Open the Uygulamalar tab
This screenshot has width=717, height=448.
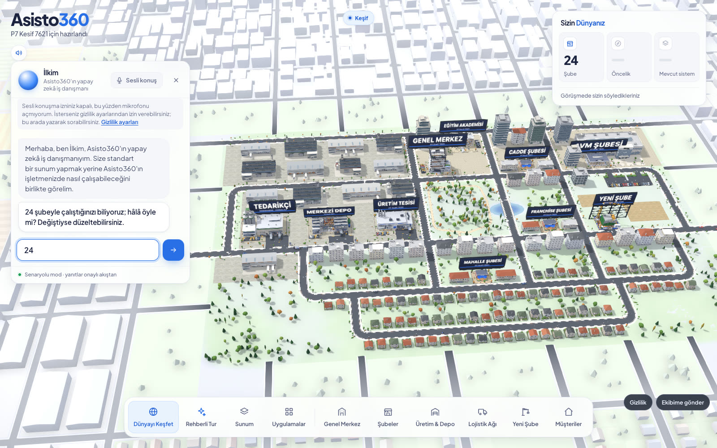289,417
